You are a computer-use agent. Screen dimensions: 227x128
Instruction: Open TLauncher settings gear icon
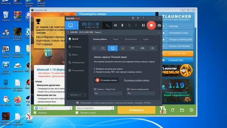point(192,110)
